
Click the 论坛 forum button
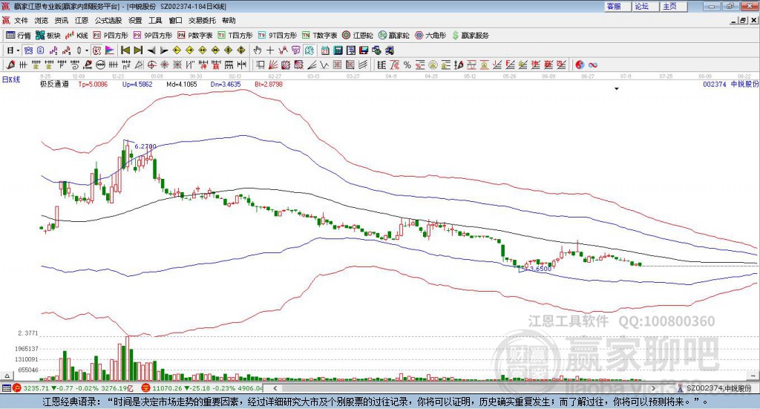pyautogui.click(x=646, y=6)
